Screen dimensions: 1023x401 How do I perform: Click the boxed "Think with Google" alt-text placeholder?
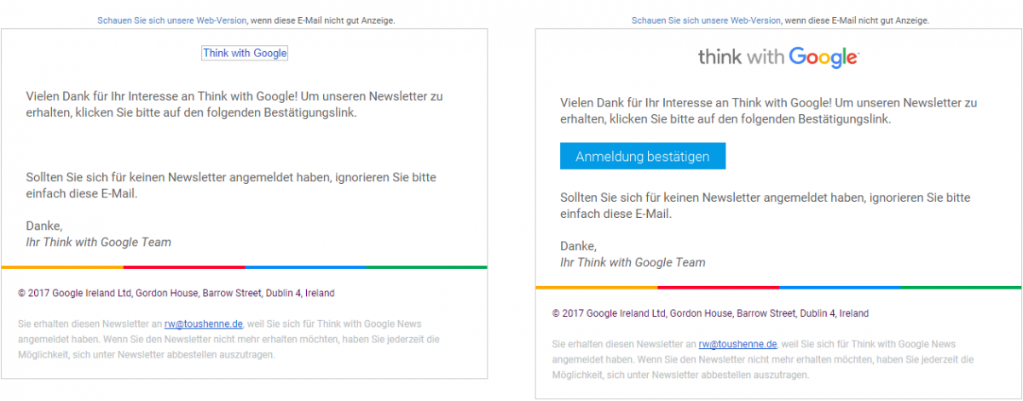(245, 53)
